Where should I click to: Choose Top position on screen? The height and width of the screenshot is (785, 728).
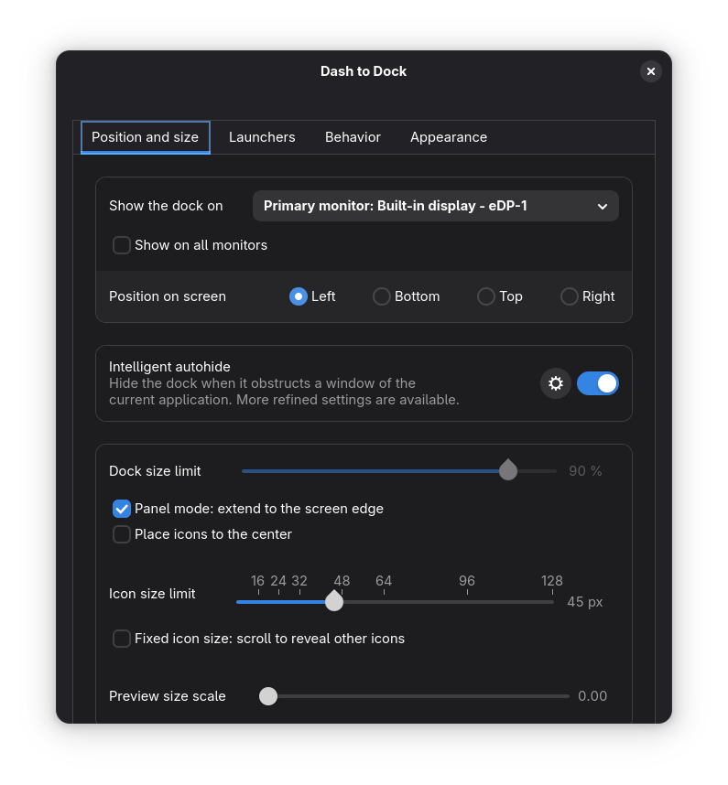[486, 296]
